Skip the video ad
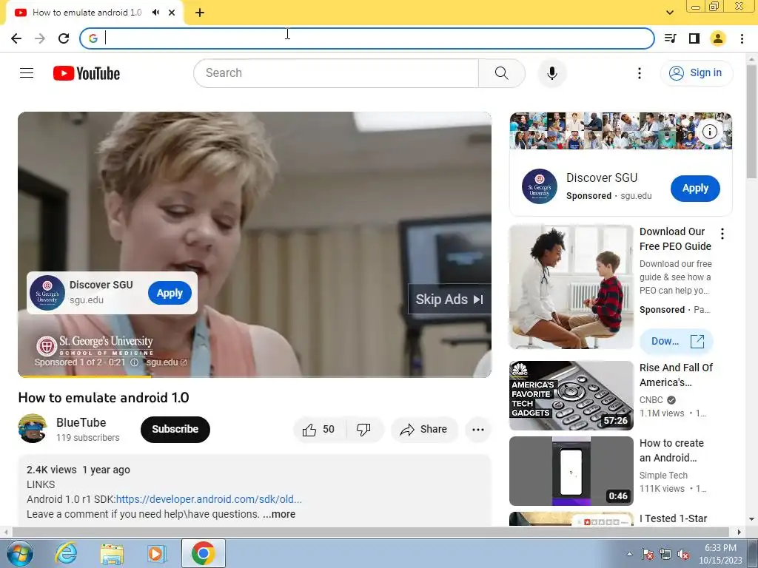Image resolution: width=758 pixels, height=568 pixels. (449, 300)
